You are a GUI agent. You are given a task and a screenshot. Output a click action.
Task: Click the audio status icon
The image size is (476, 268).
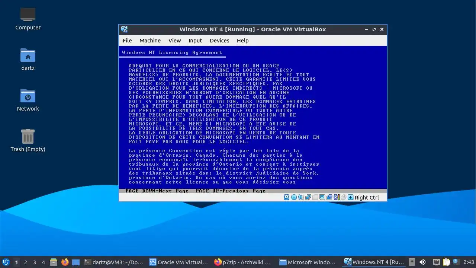[301, 197]
